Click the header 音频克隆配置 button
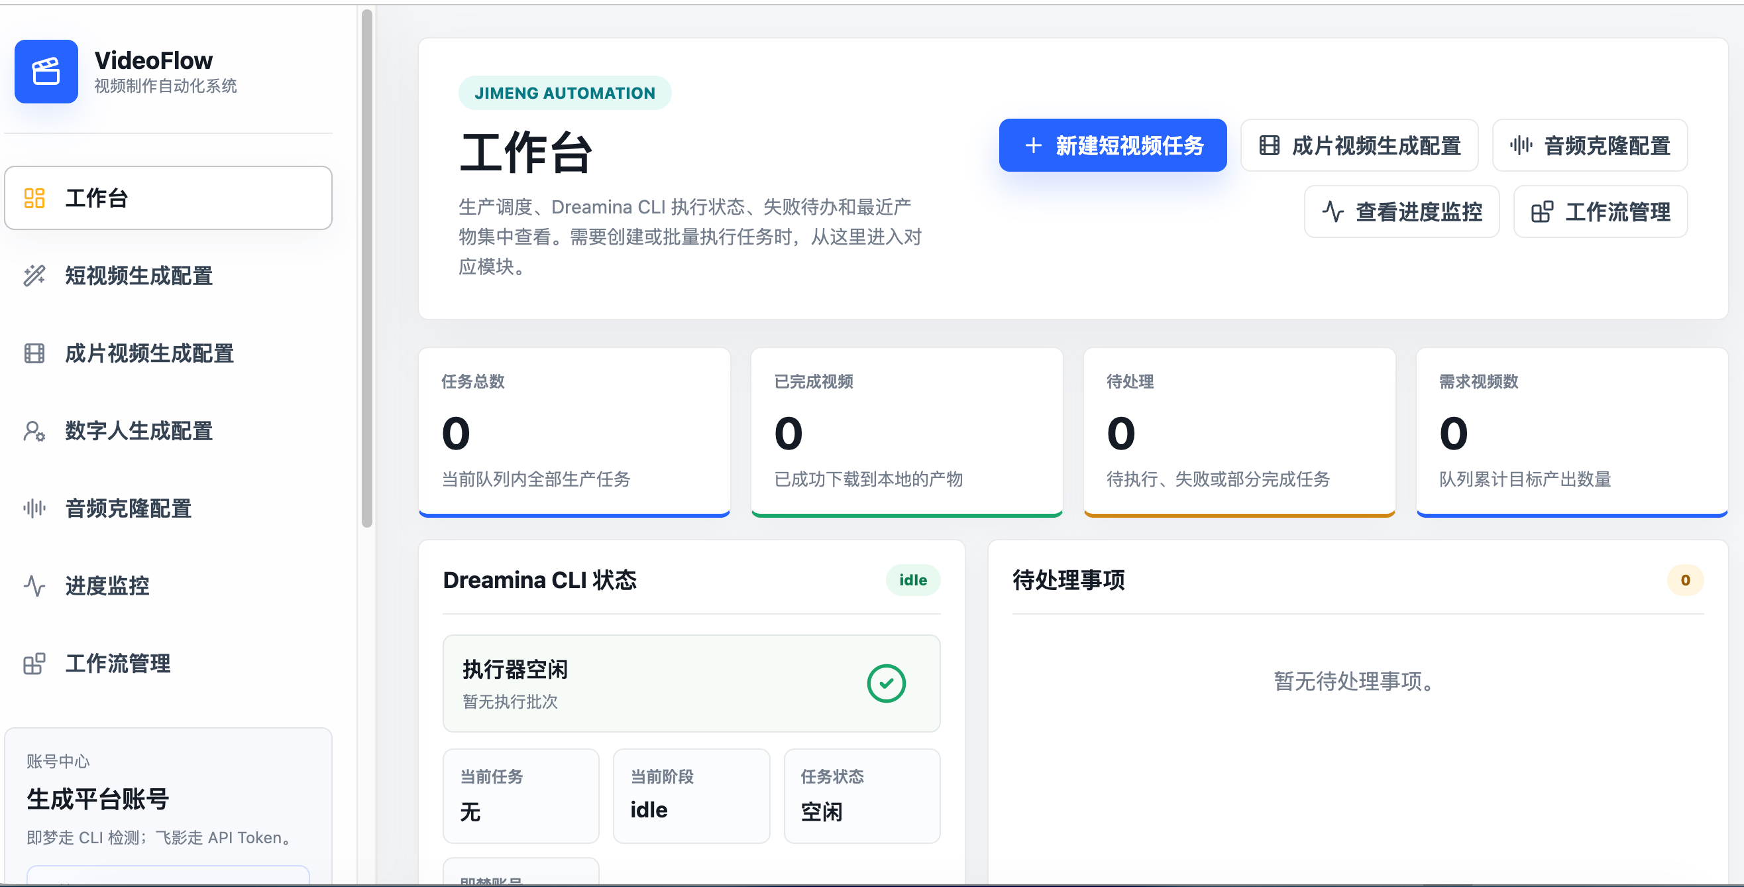 point(1589,146)
